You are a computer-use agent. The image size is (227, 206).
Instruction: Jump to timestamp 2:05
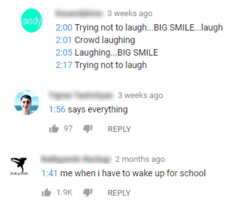point(64,53)
